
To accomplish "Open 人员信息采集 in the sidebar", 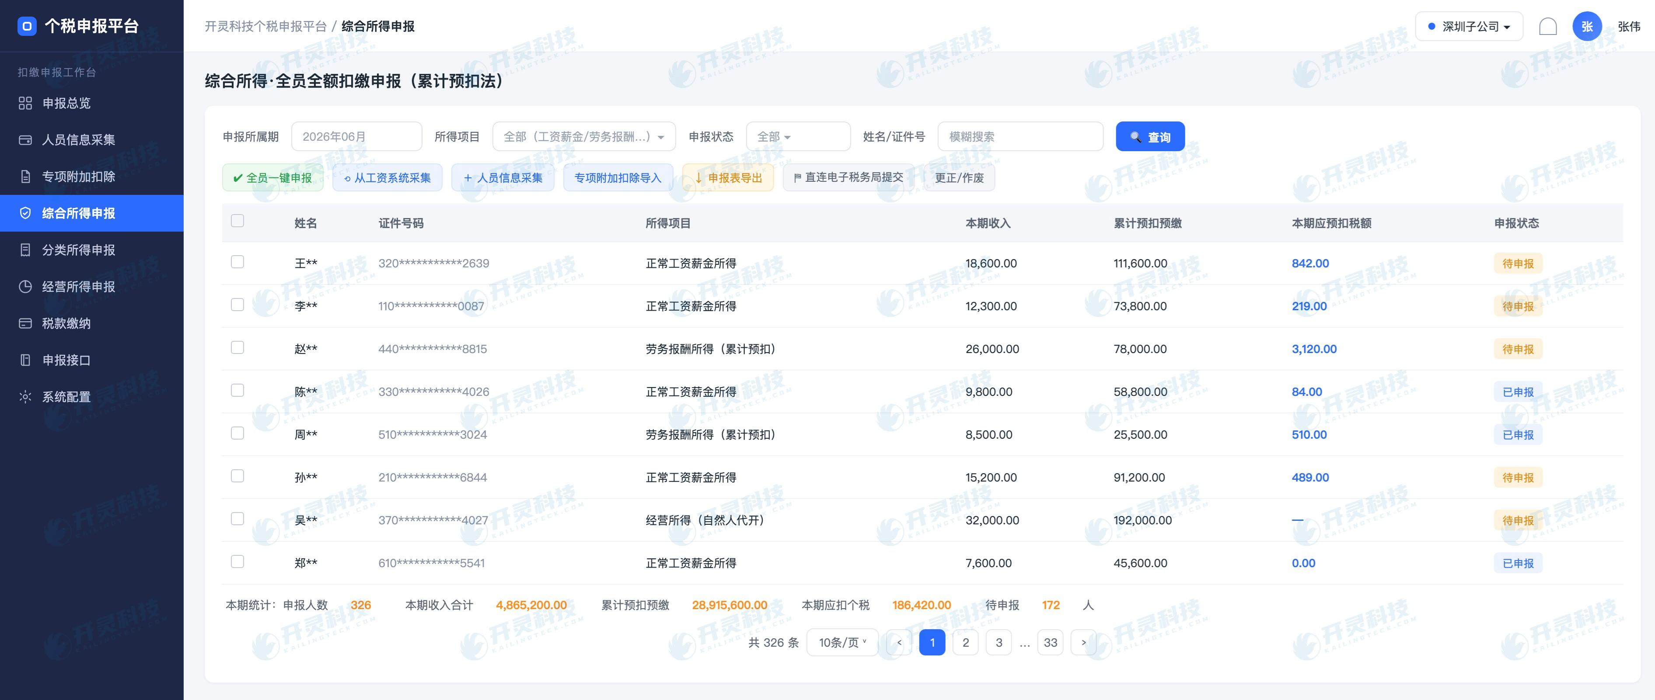I will 92,140.
